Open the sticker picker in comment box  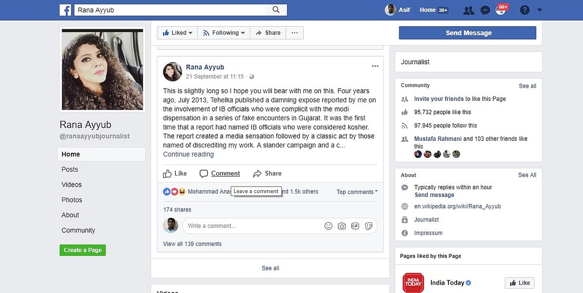pos(369,226)
